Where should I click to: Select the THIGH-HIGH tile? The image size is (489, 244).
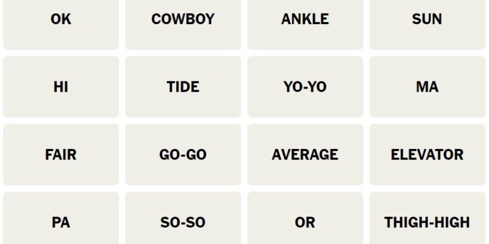[427, 218]
